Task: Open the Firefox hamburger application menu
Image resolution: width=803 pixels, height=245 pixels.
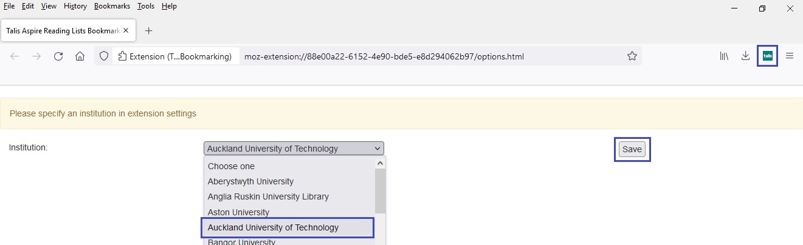Action: pyautogui.click(x=790, y=56)
